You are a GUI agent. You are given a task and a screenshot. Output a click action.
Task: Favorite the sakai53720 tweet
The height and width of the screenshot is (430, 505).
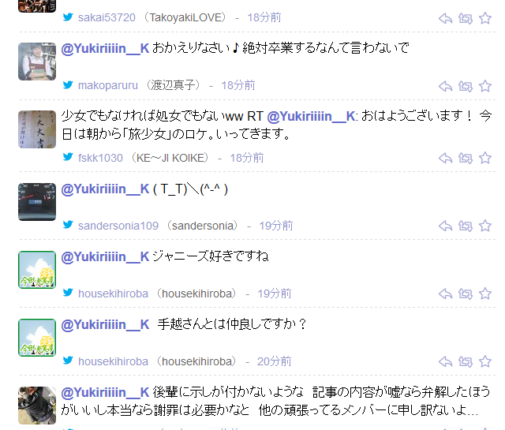coord(485,18)
